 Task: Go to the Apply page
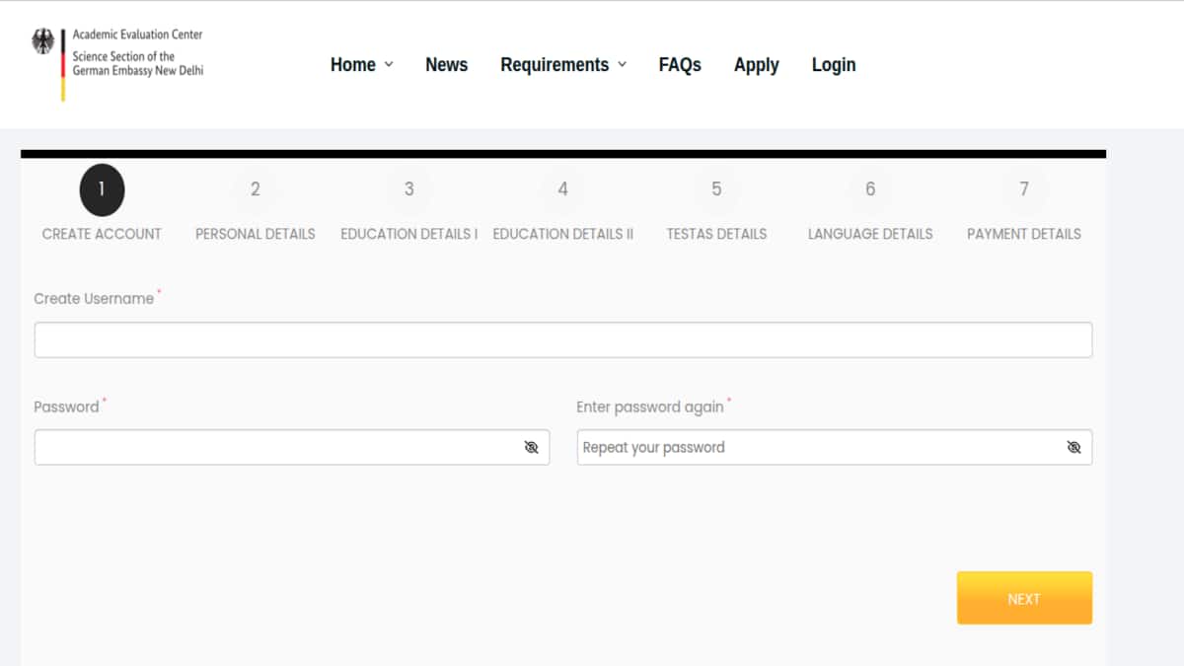point(757,65)
